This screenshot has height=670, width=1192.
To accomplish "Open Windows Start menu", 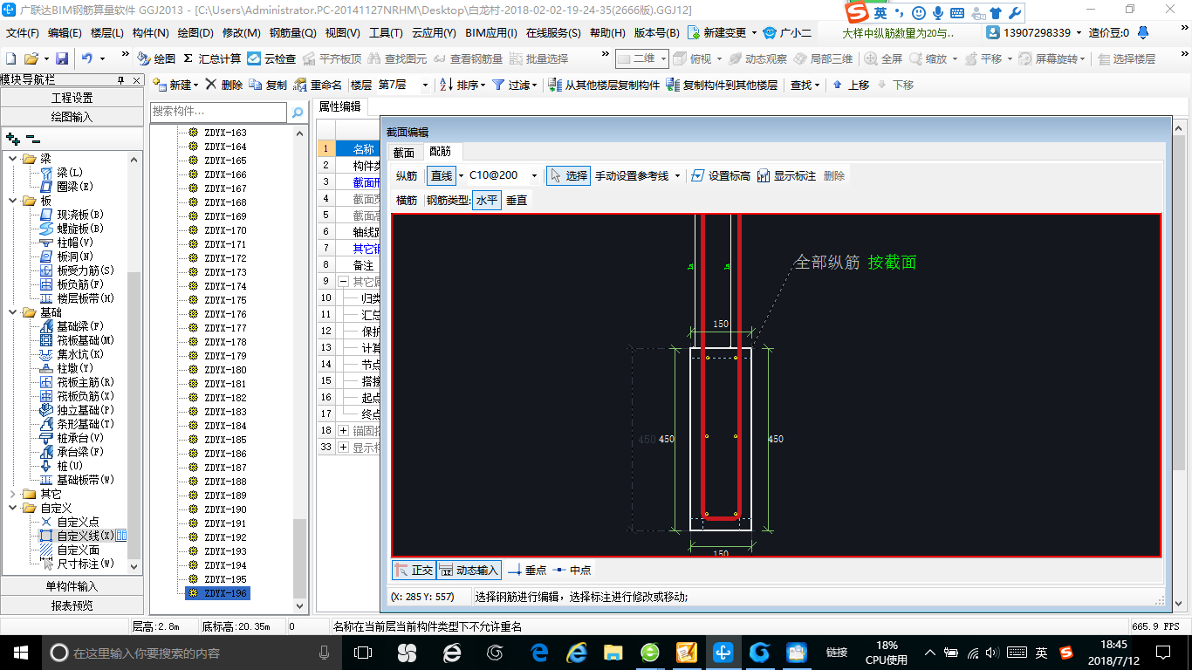I will tap(19, 653).
